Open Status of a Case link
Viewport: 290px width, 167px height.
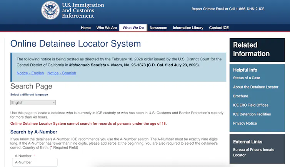point(247,78)
